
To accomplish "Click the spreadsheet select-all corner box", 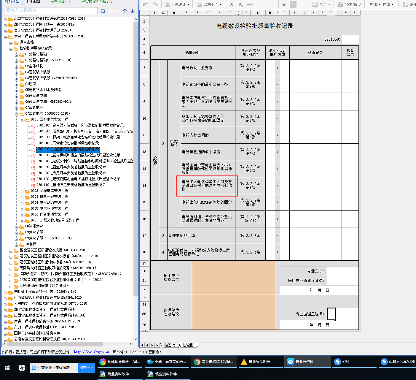I will coord(145,13).
